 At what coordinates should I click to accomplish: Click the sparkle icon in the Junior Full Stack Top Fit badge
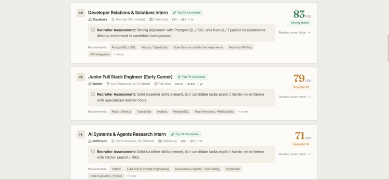coord(179,77)
